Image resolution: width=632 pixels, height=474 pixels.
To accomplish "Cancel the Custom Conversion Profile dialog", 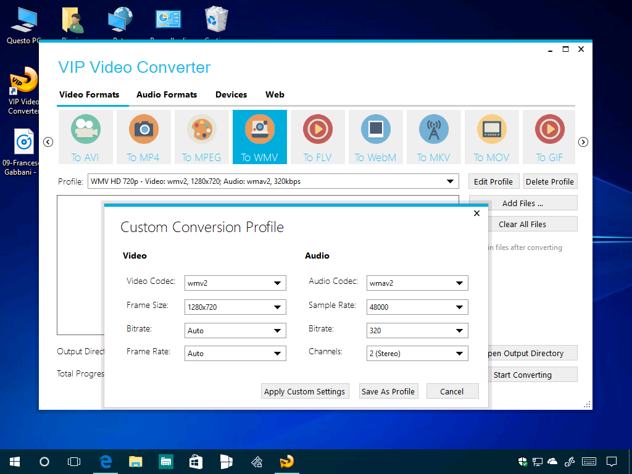I will (x=452, y=391).
